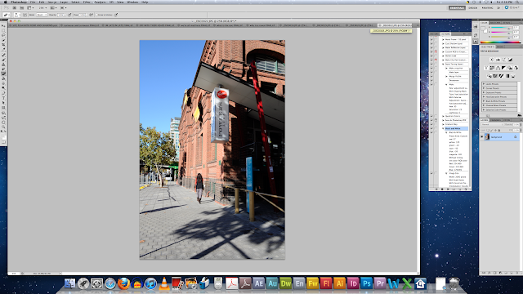Image resolution: width=523 pixels, height=294 pixels.
Task: Enable airbrush mode in options bar
Action: click(91, 15)
